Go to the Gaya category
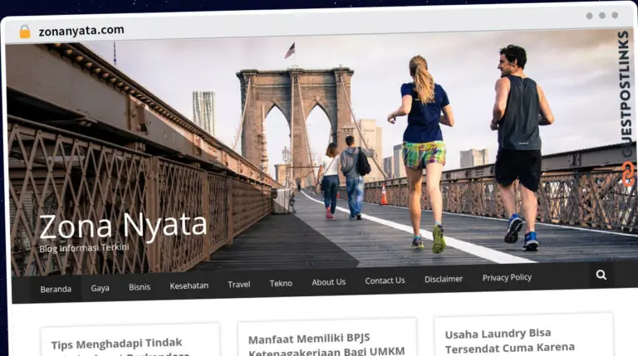The height and width of the screenshot is (356, 638). (100, 288)
